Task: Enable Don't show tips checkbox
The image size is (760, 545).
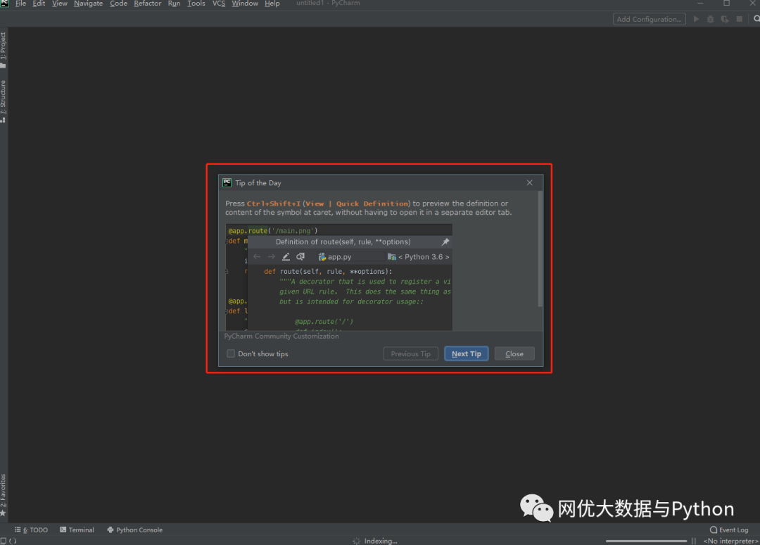Action: click(231, 353)
